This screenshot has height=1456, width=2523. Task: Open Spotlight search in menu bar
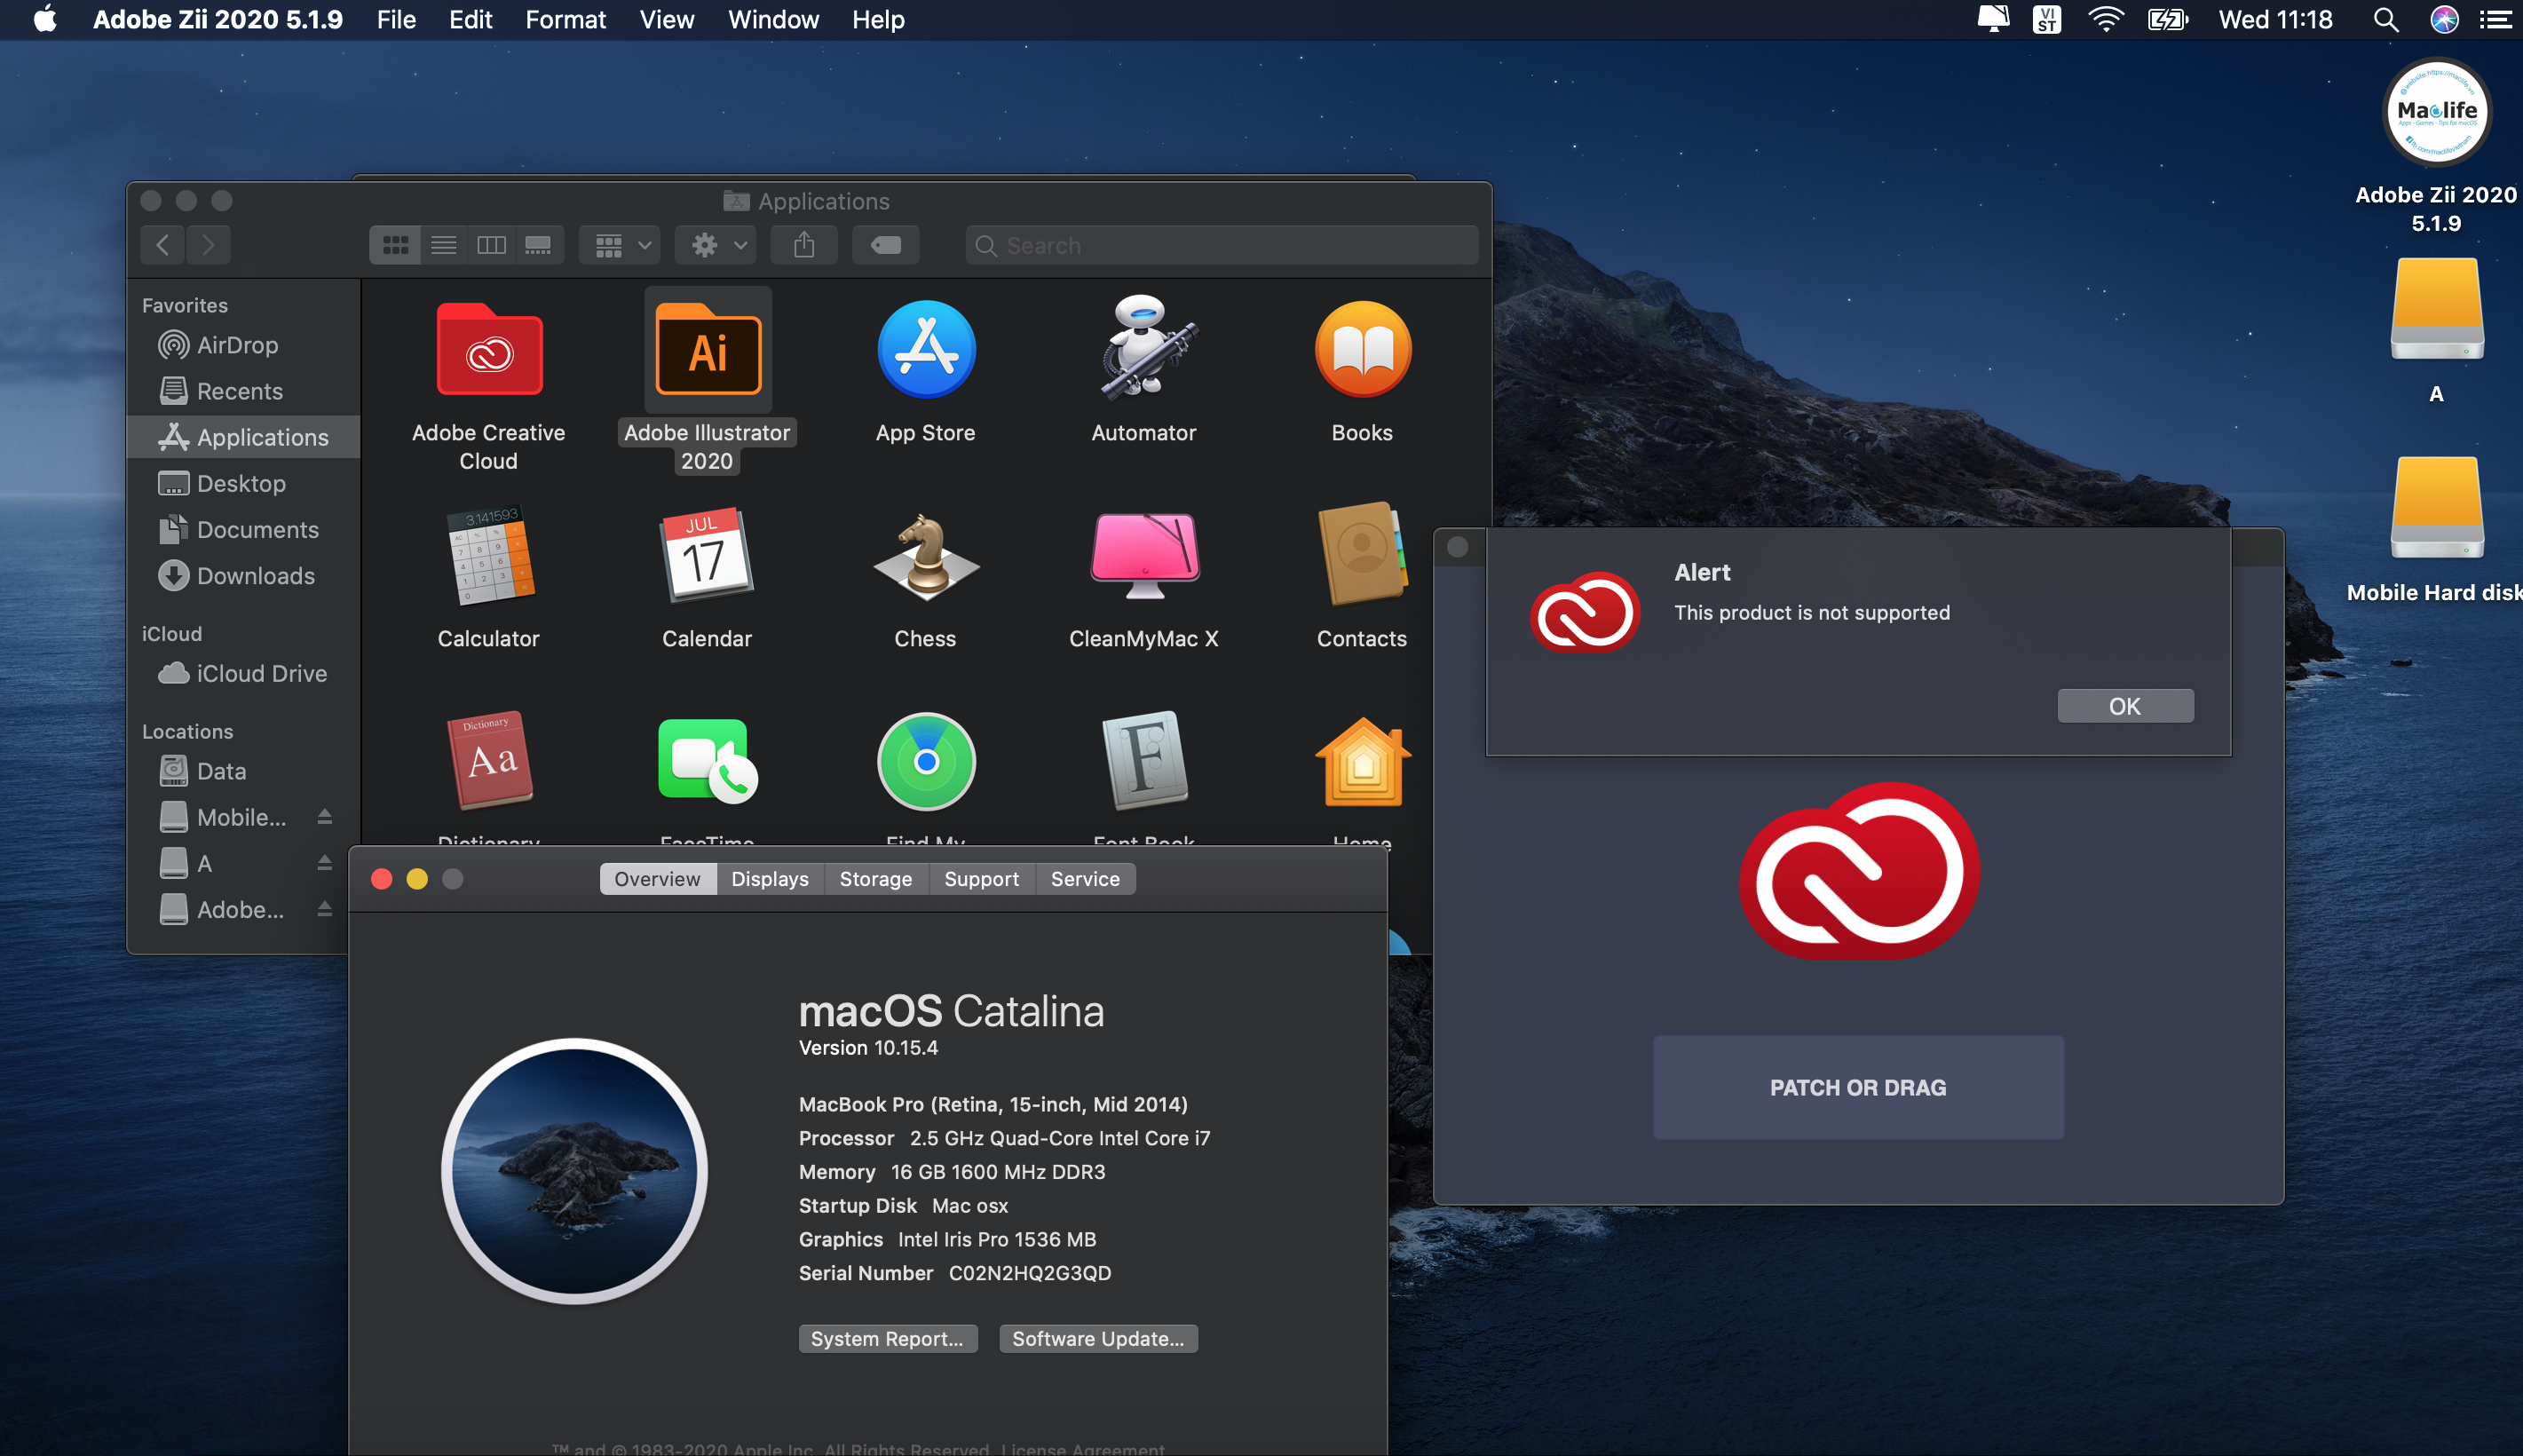click(2386, 20)
